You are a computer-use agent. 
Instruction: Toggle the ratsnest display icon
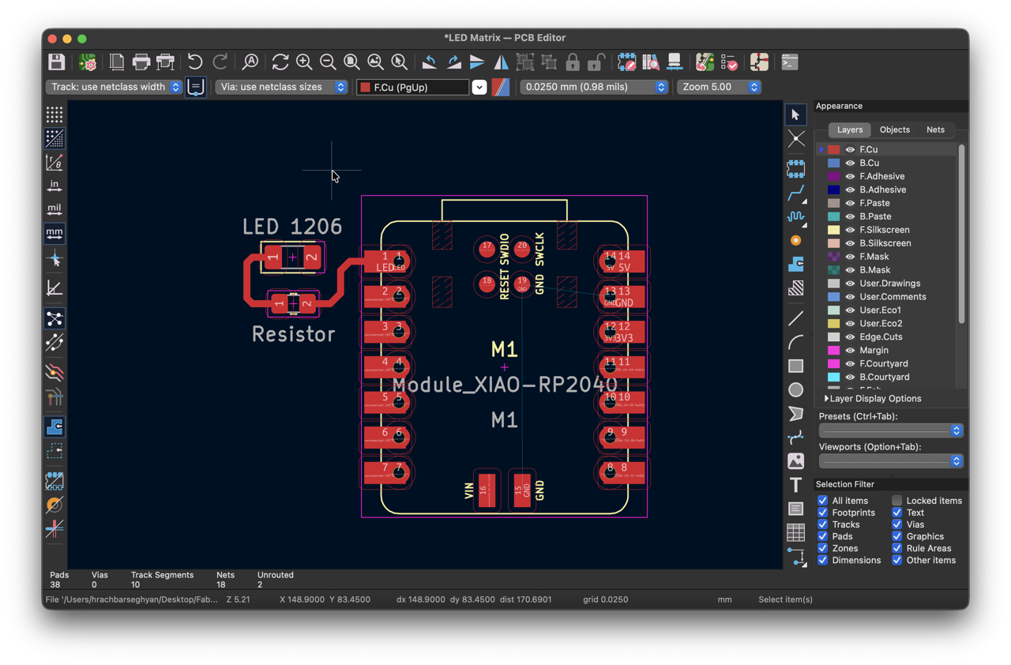click(x=54, y=318)
